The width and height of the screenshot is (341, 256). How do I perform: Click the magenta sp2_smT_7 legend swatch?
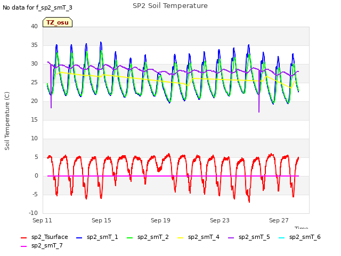pos(23,246)
